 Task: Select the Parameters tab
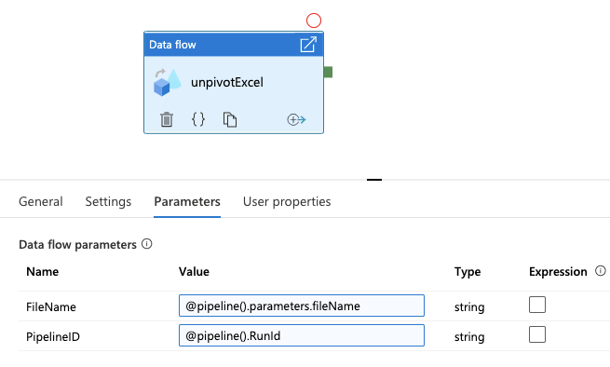pos(187,201)
